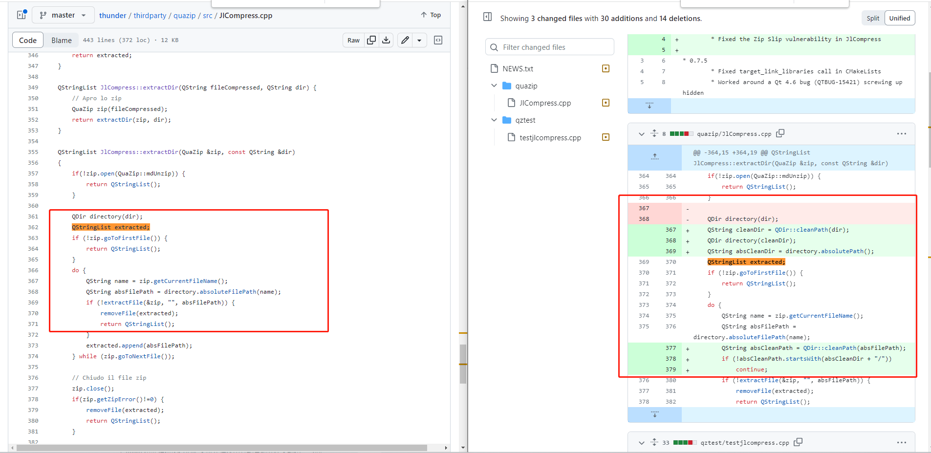
Task: Navigate to the thunder repository breadcrumb
Action: coord(113,15)
